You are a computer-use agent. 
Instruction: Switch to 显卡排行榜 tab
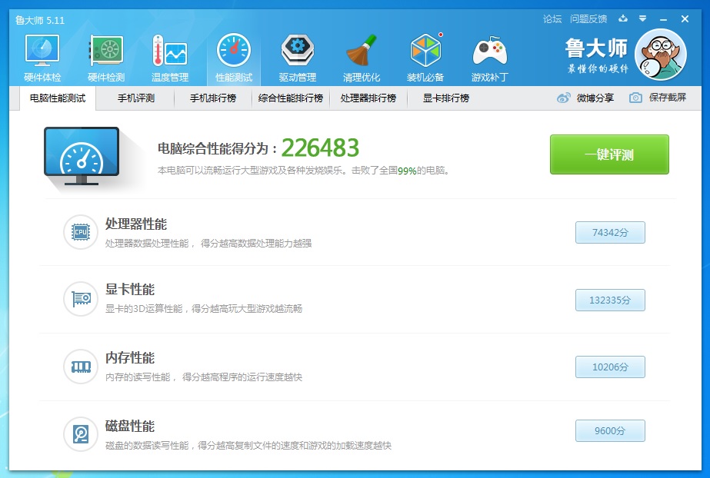point(446,98)
